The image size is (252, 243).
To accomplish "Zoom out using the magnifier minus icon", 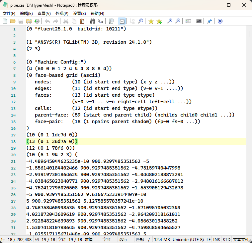I will coord(178,21).
